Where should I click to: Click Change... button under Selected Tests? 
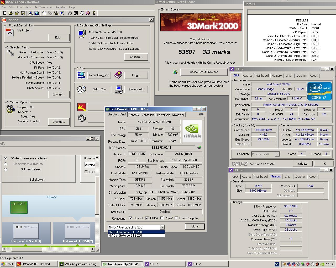[x=59, y=94]
